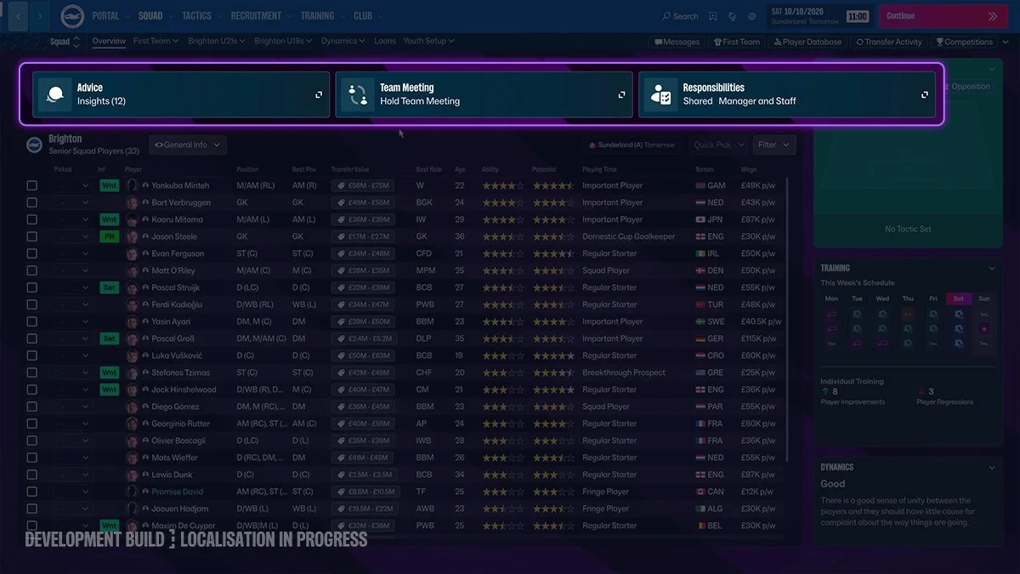Open the Quick Pick dropdown
Image resolution: width=1020 pixels, height=574 pixels.
pyautogui.click(x=718, y=145)
